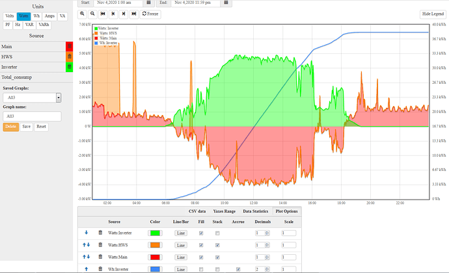The width and height of the screenshot is (449, 273).
Task: Select the Volts unit
Action: coord(10,16)
